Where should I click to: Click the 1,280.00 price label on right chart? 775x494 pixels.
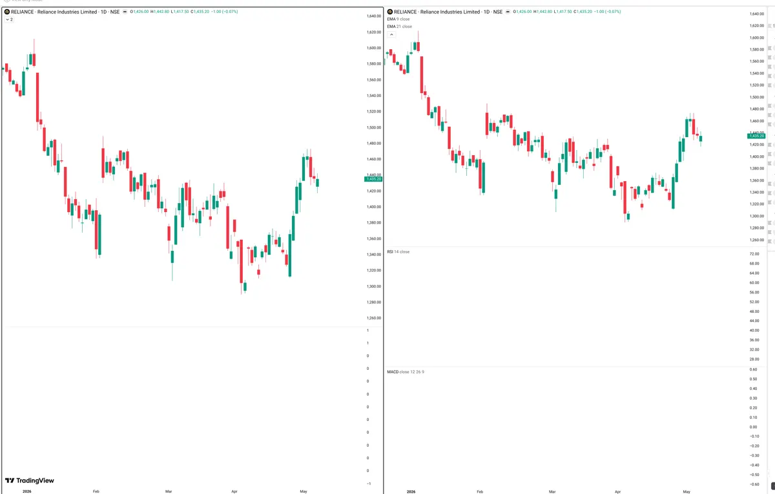pos(757,228)
